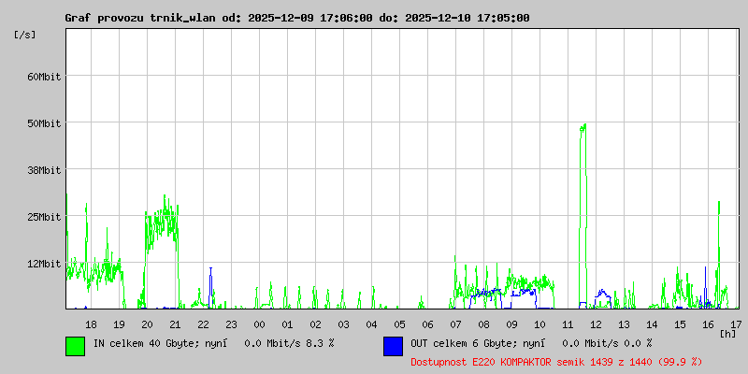Click the hour label '17' on x-axis
Viewport: 748px width, 374px height.
pos(736,324)
